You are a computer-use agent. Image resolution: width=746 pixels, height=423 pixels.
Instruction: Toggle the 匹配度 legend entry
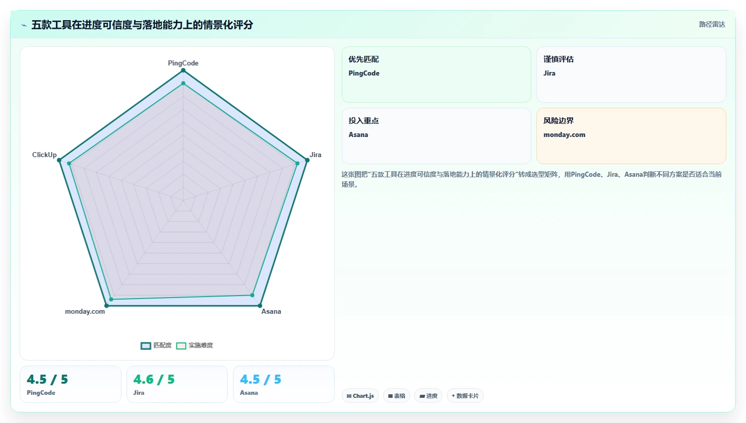(x=156, y=345)
